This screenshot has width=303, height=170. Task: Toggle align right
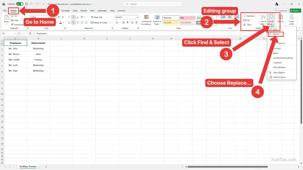78,23
